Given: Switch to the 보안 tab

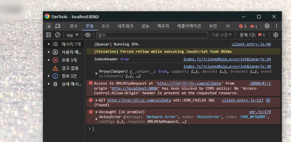Looking at the screenshot, I should (213, 26).
